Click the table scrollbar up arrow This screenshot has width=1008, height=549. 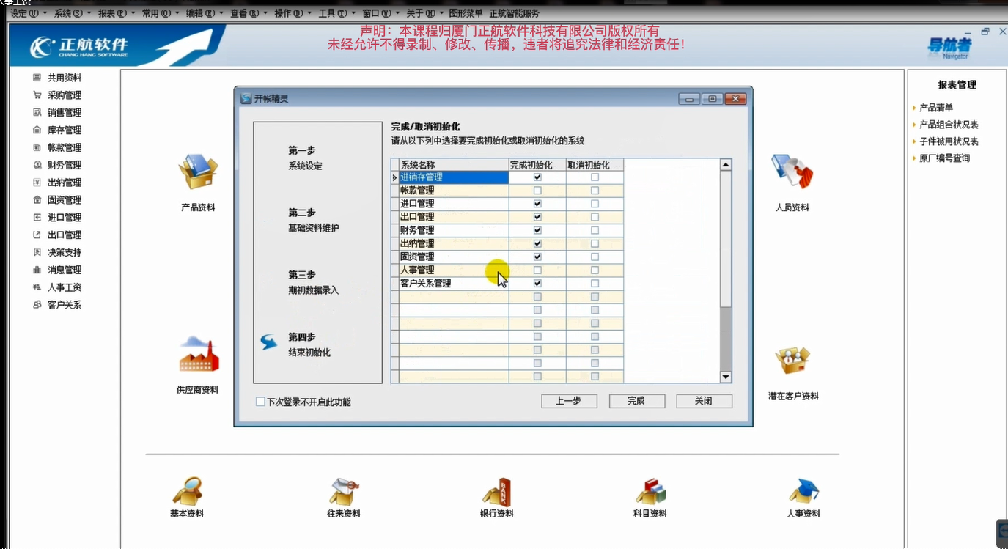pos(726,165)
